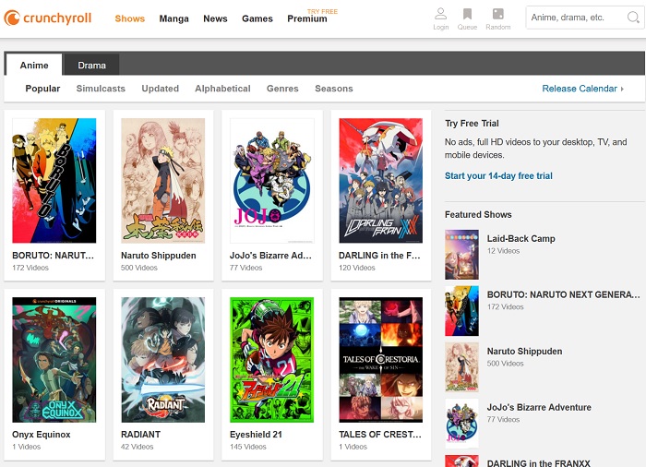Select the Alphabetical filter
The height and width of the screenshot is (467, 646).
[222, 89]
